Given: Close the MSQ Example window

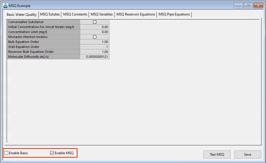Looking at the screenshot, I should [258, 6].
